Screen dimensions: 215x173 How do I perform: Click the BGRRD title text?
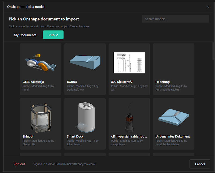coord(72,82)
